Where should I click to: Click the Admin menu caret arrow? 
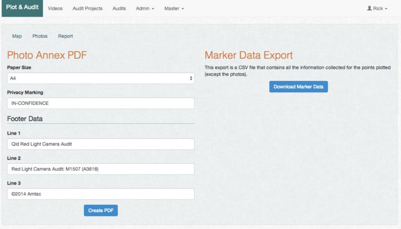[x=153, y=10]
